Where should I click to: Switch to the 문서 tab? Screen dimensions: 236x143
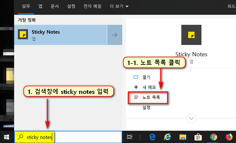(x=55, y=6)
